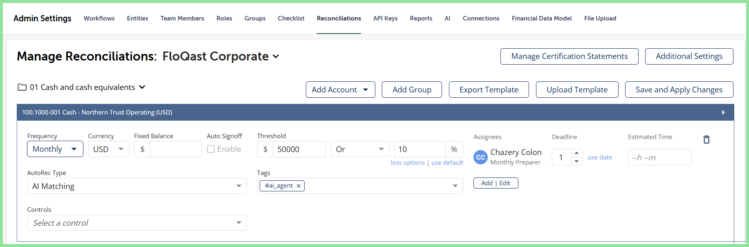Remove the #ai_agent tag
749x247 pixels.
[298, 186]
